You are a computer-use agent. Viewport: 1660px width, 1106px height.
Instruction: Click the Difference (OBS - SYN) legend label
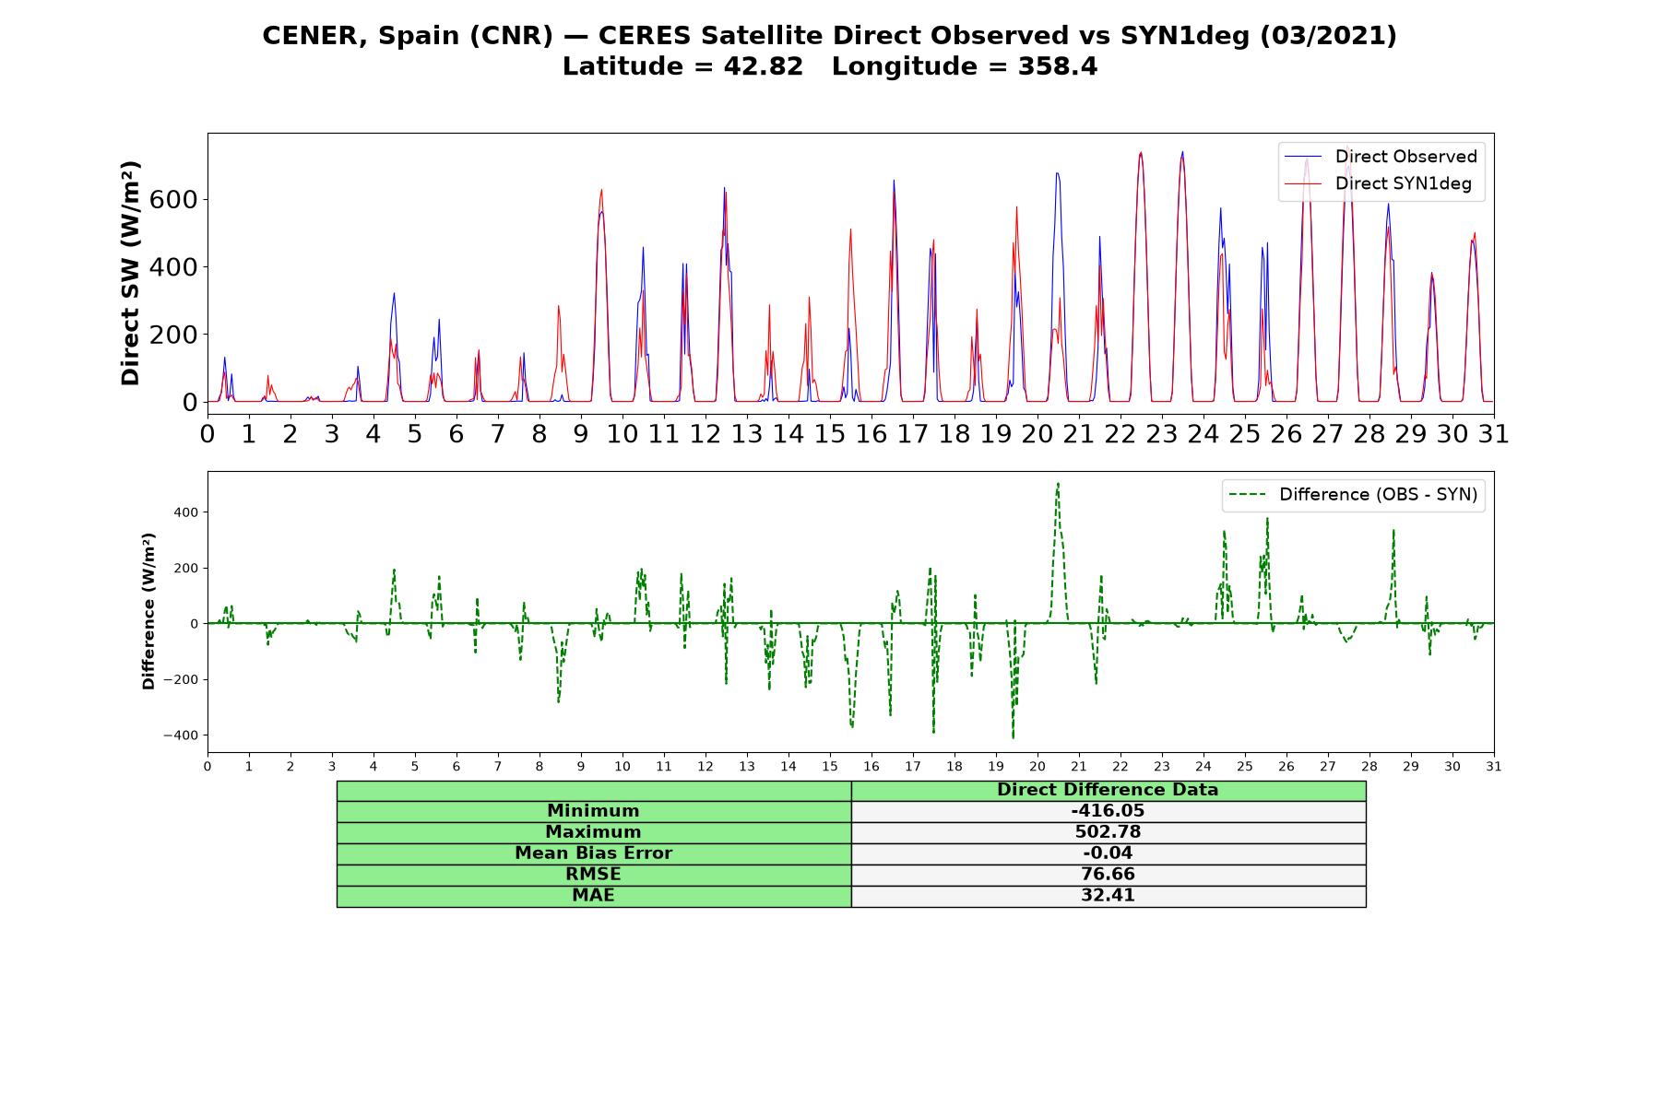pyautogui.click(x=1378, y=495)
